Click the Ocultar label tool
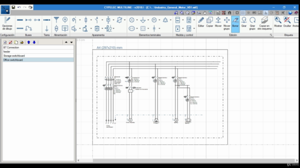 coord(287,22)
